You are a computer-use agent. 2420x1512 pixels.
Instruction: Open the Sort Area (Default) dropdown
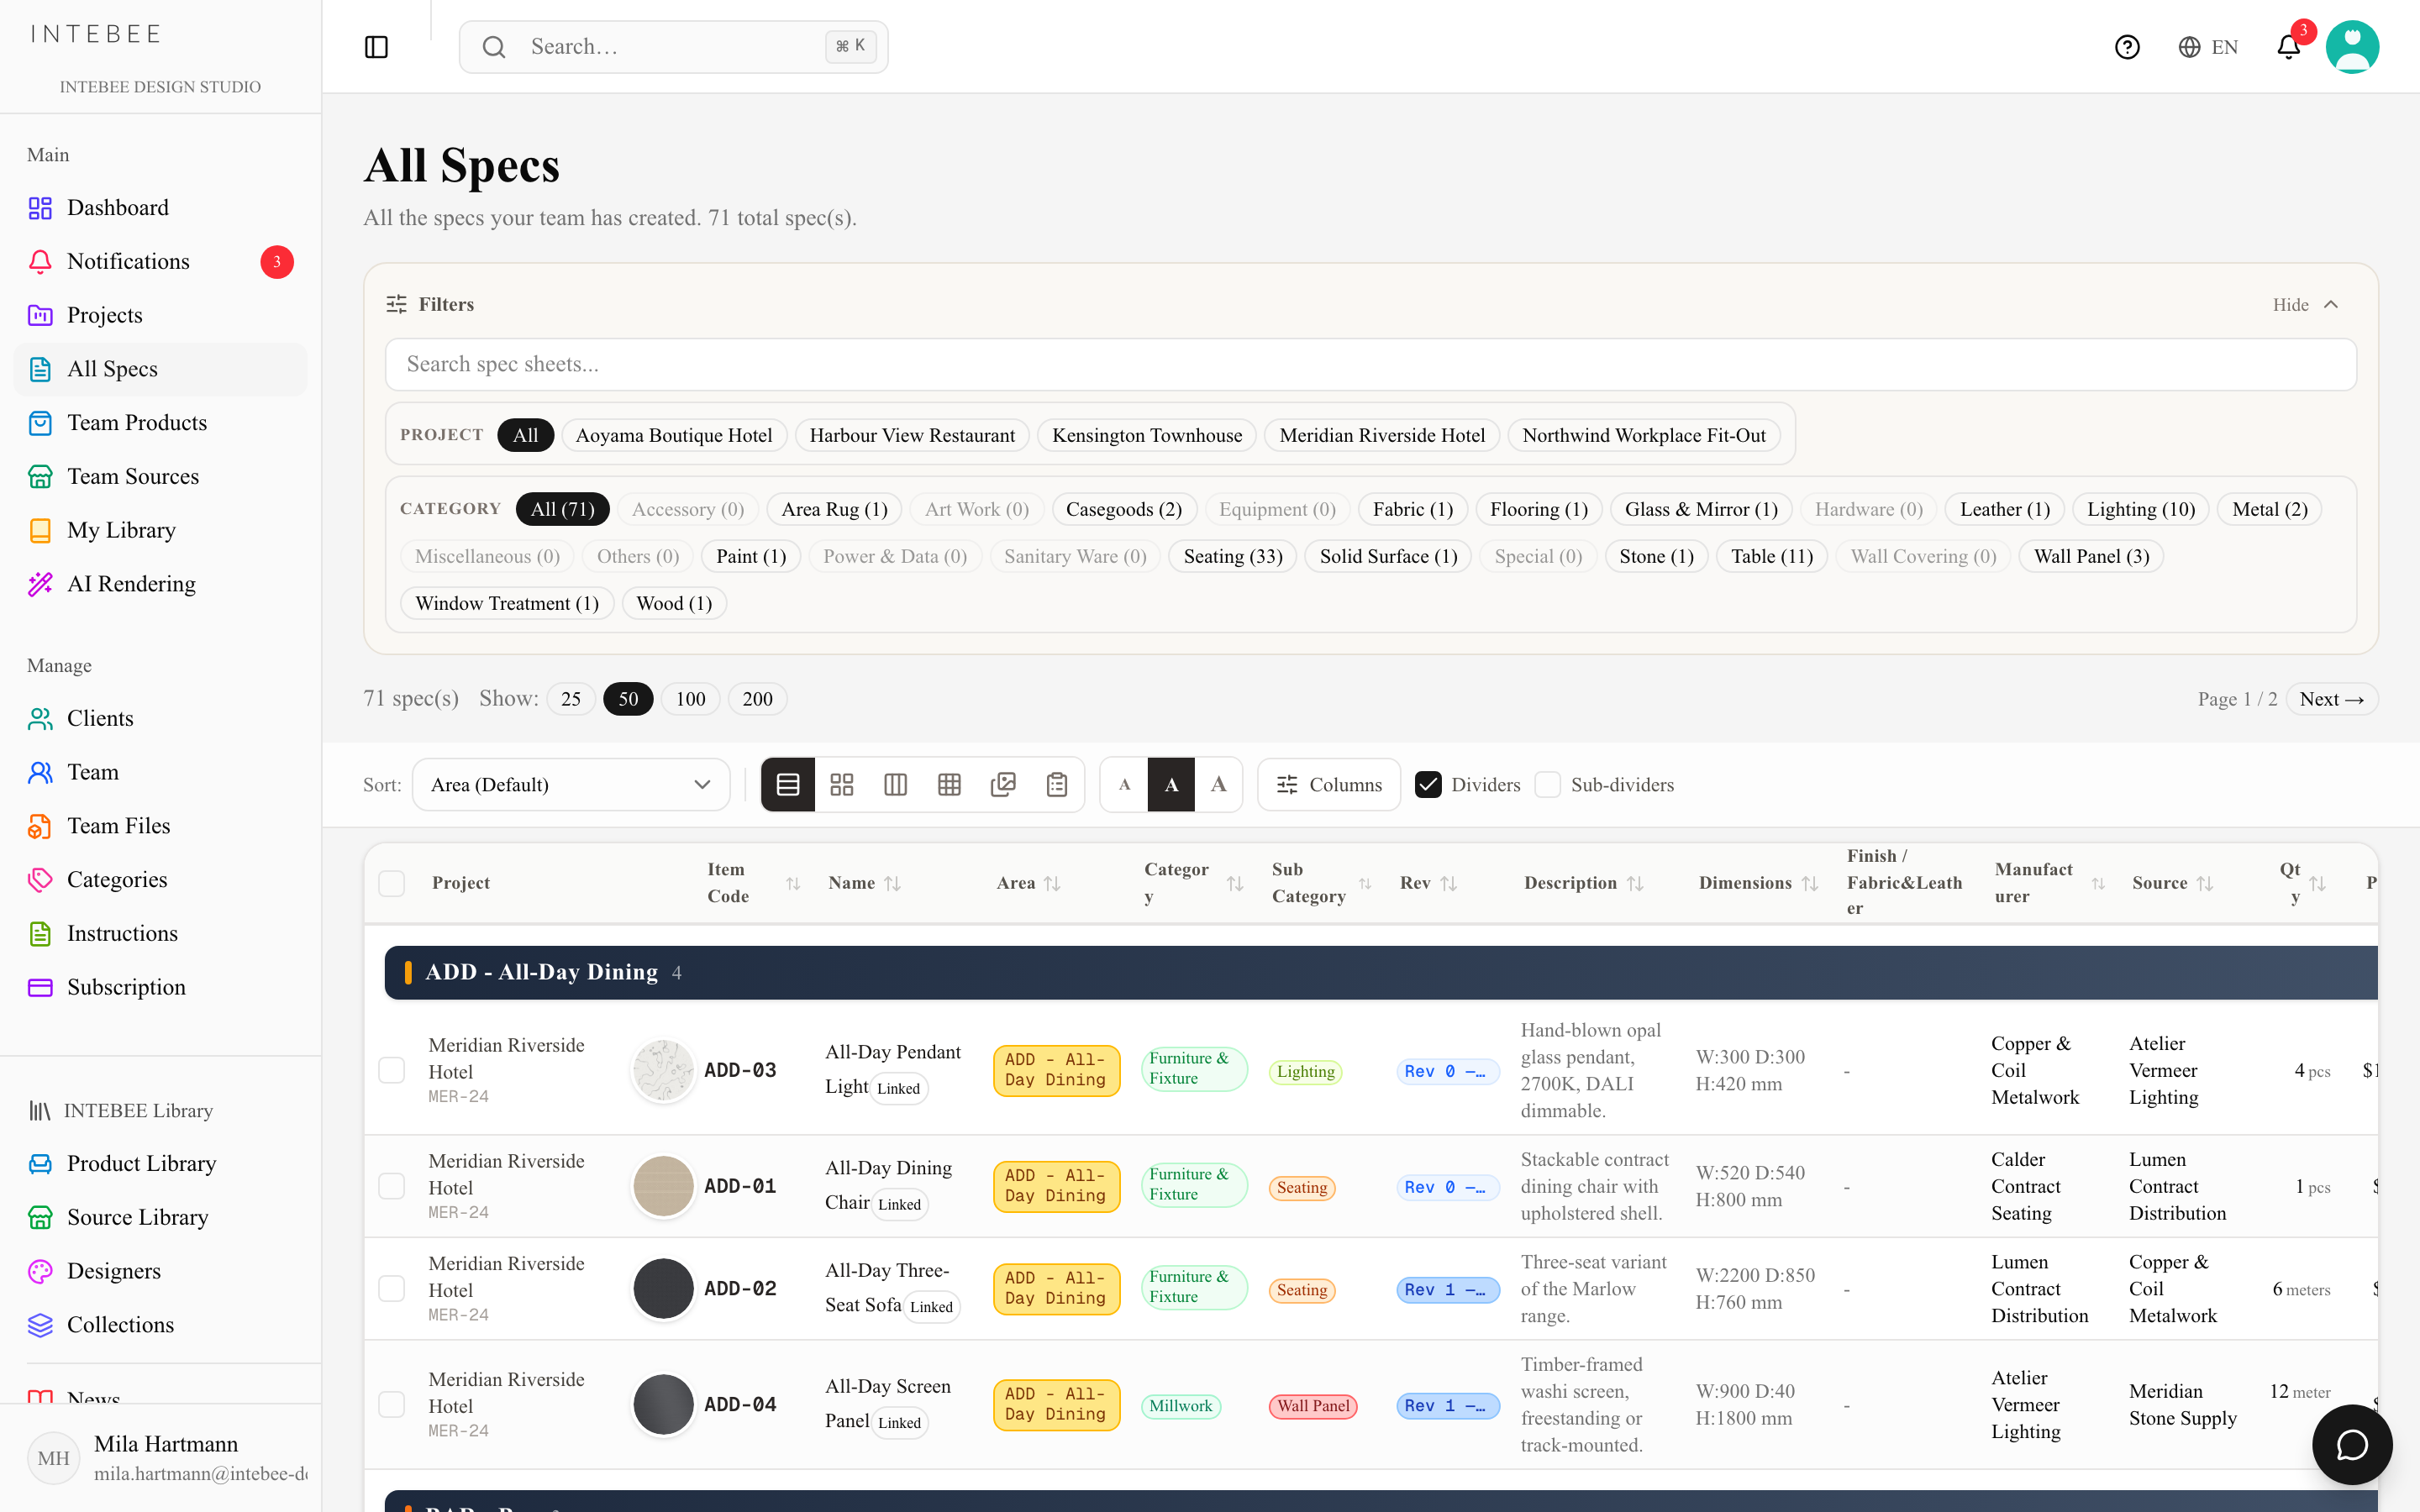(571, 785)
